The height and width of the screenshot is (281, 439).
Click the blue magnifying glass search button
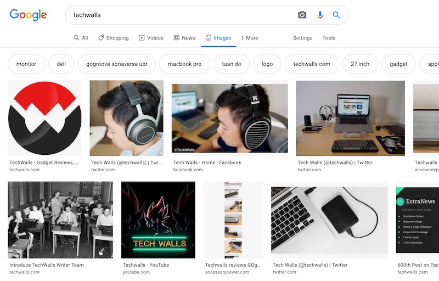point(336,15)
